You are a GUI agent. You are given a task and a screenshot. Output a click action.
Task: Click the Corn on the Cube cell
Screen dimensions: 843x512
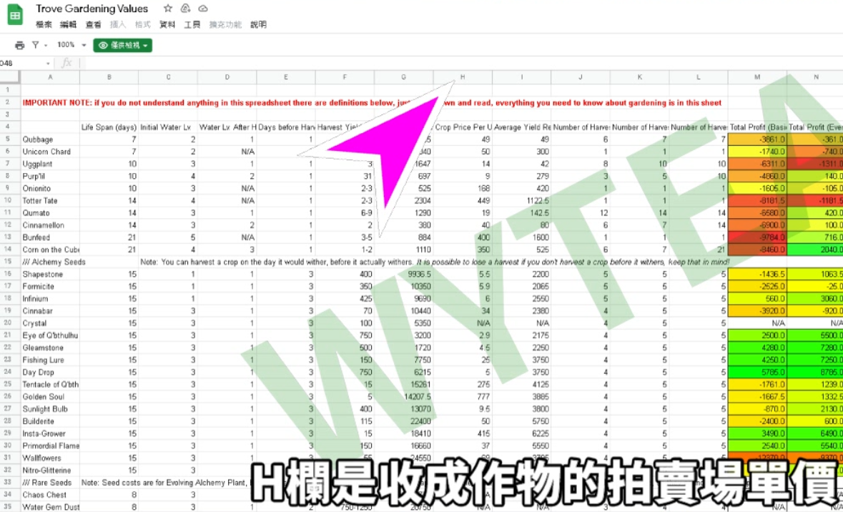coord(50,250)
